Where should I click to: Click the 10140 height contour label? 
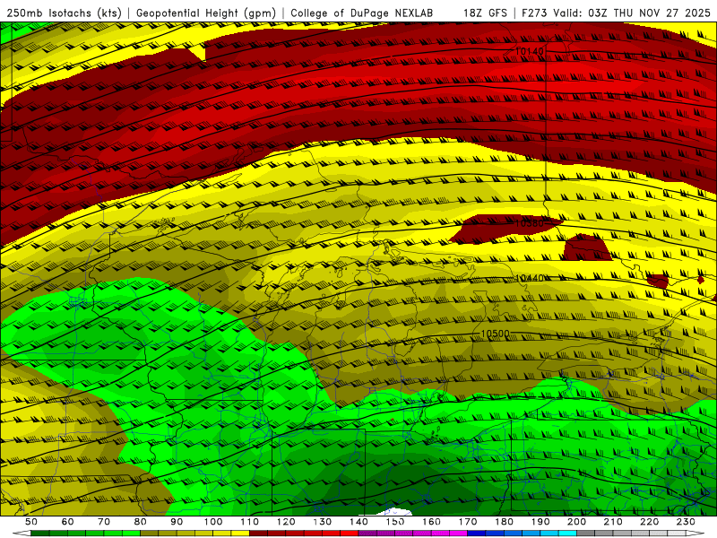pyautogui.click(x=530, y=51)
